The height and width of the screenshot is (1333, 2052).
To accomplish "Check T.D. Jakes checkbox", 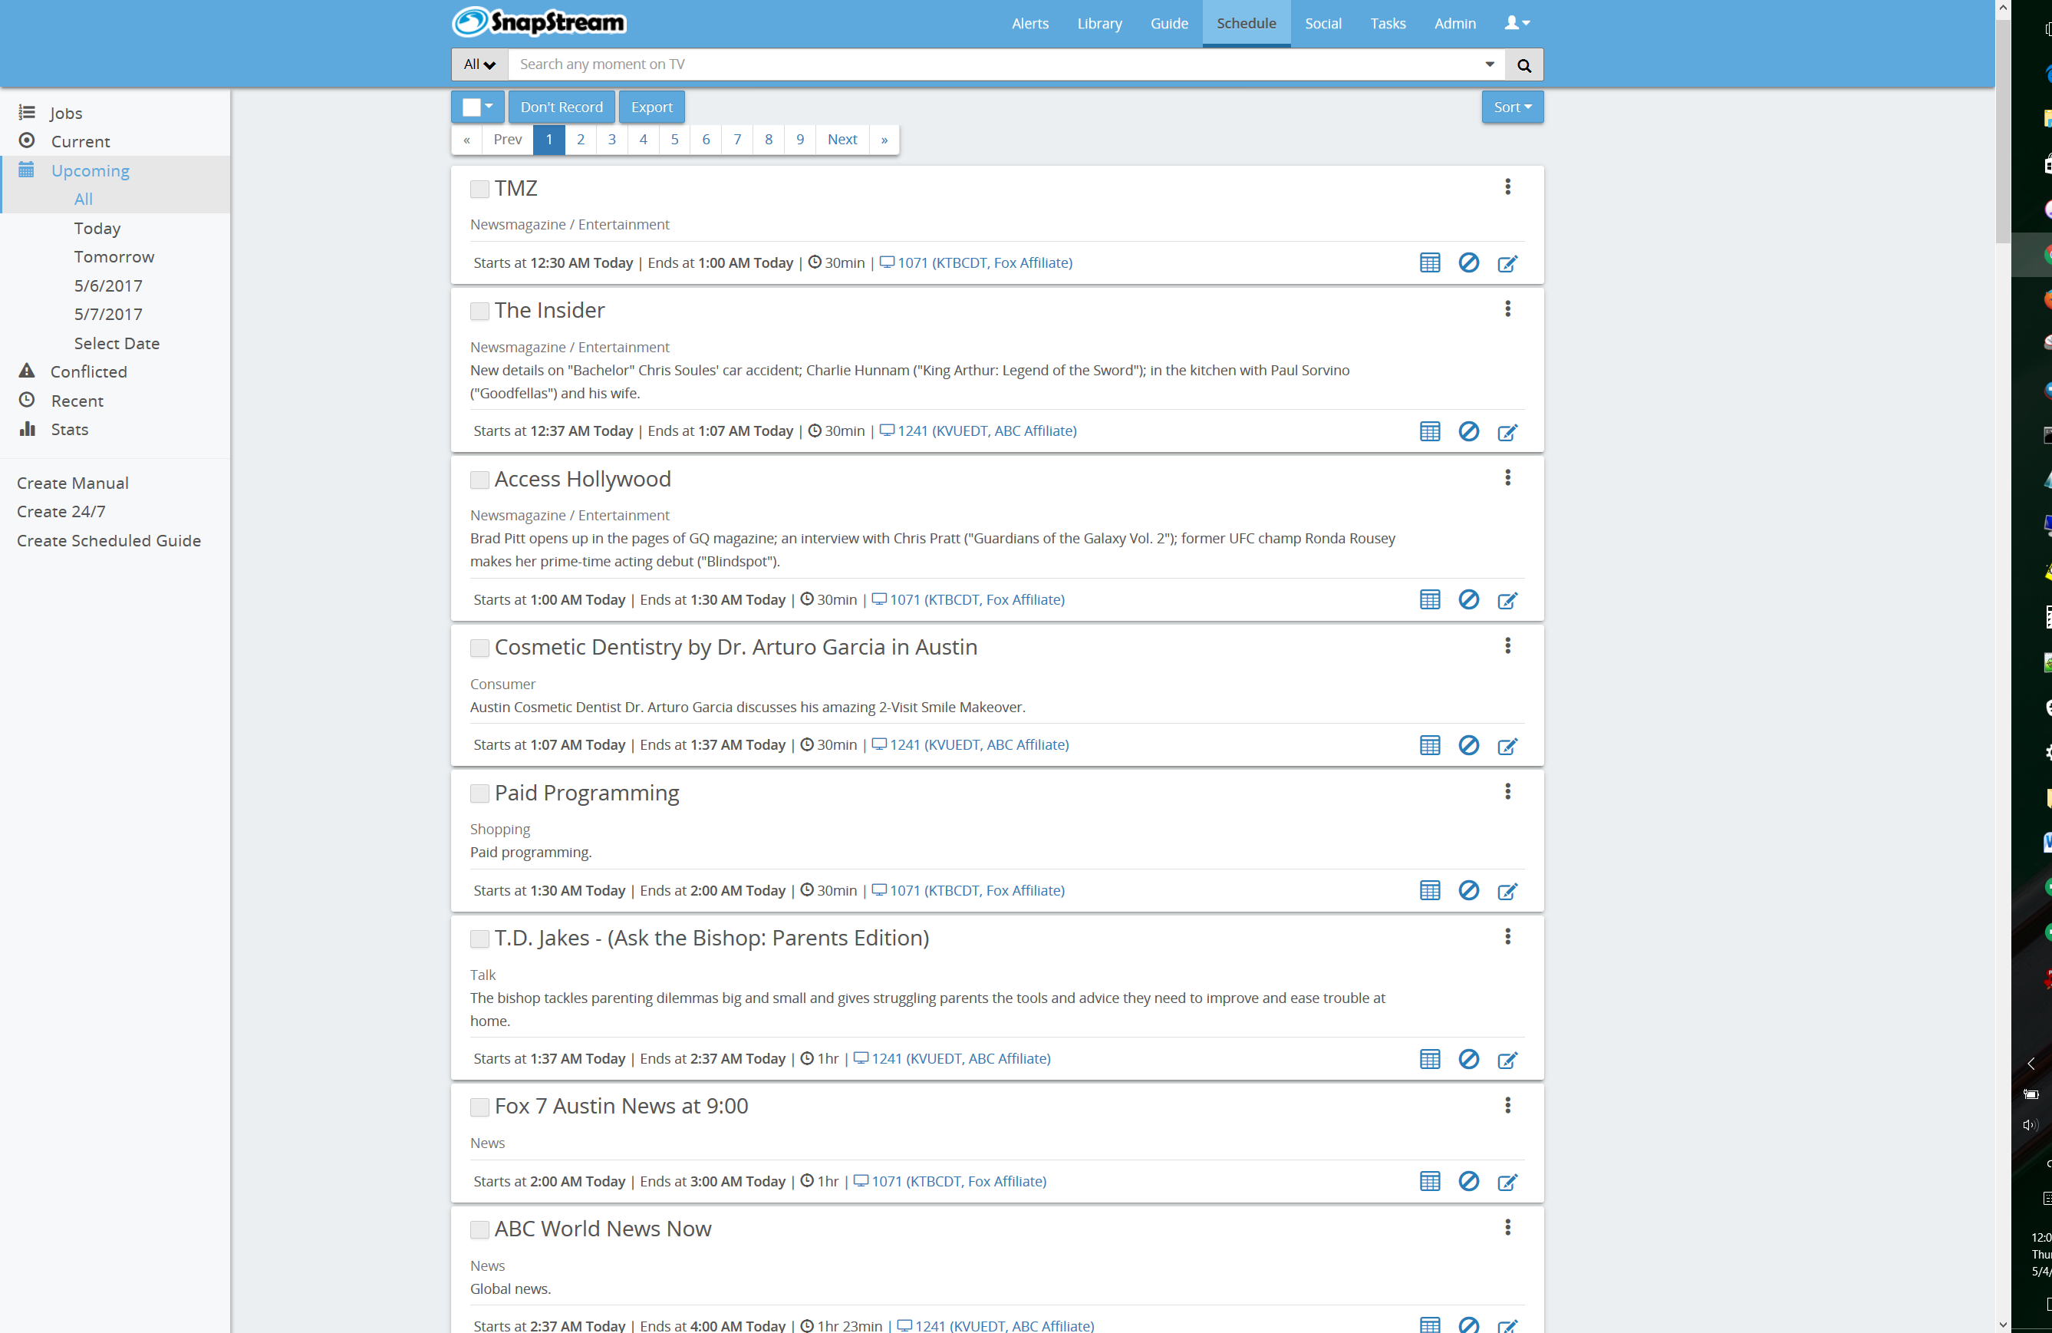I will coord(479,939).
